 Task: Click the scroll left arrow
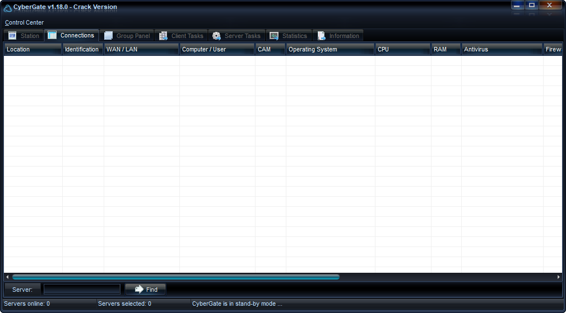7,277
